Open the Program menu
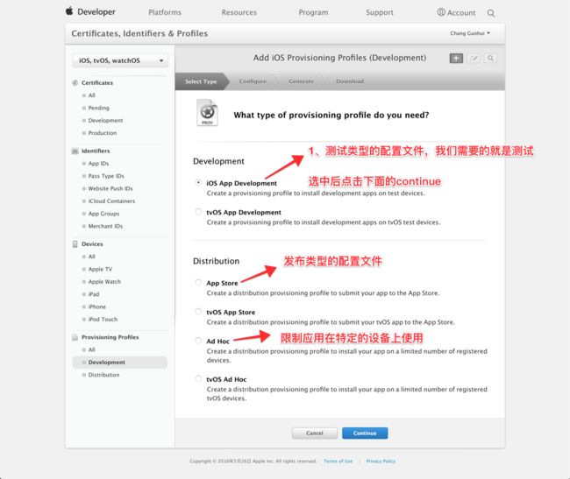 point(313,12)
